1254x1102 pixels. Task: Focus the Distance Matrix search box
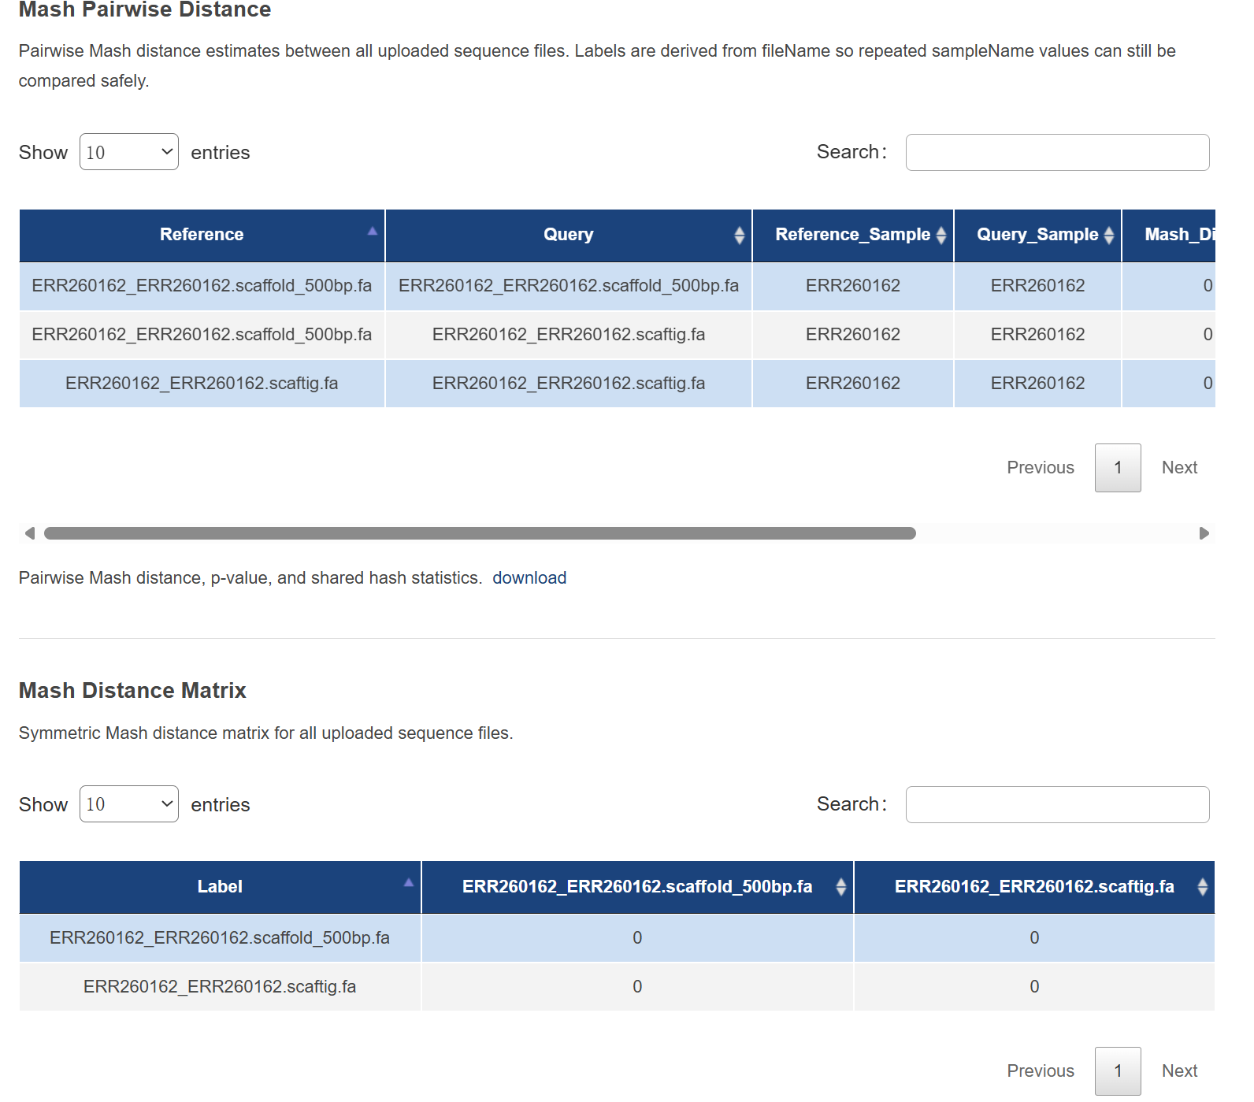[1057, 804]
